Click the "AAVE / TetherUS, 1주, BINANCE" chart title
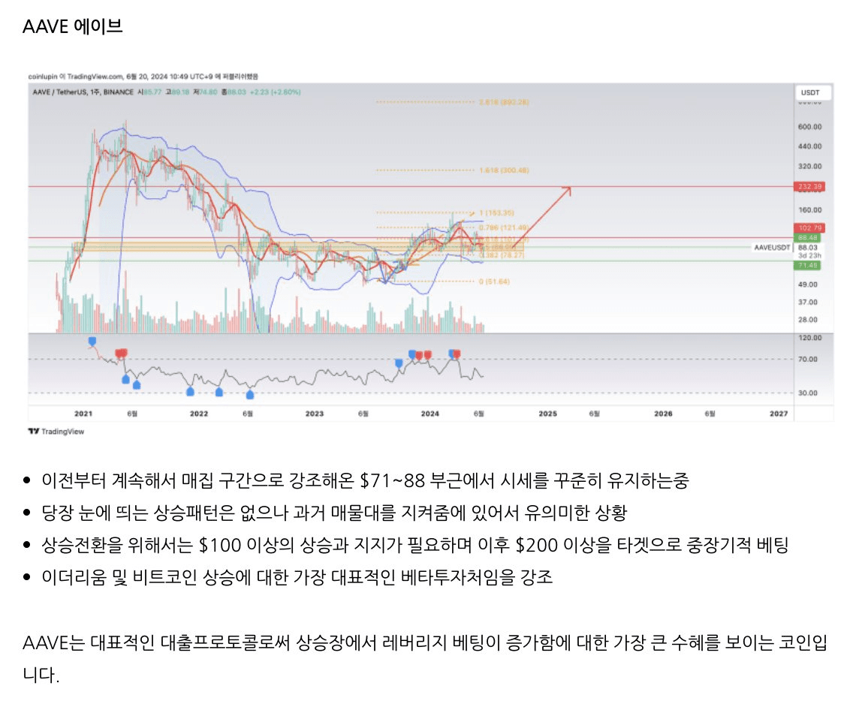The width and height of the screenshot is (868, 701). pos(83,92)
